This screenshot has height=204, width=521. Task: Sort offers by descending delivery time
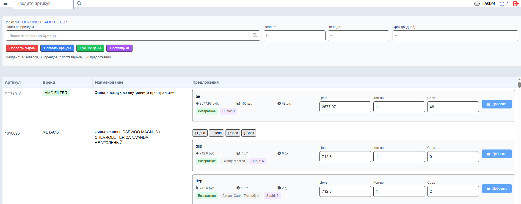point(249,133)
